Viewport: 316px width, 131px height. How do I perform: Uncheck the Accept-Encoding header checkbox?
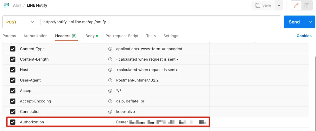(x=13, y=101)
